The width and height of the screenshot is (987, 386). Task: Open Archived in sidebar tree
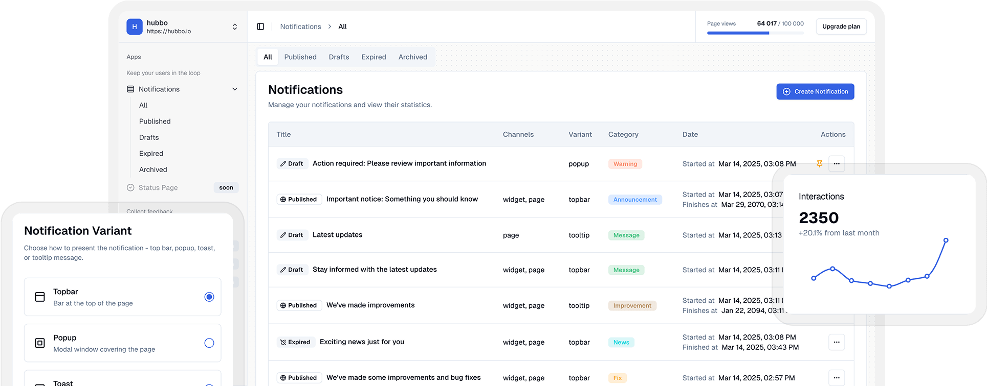tap(153, 170)
